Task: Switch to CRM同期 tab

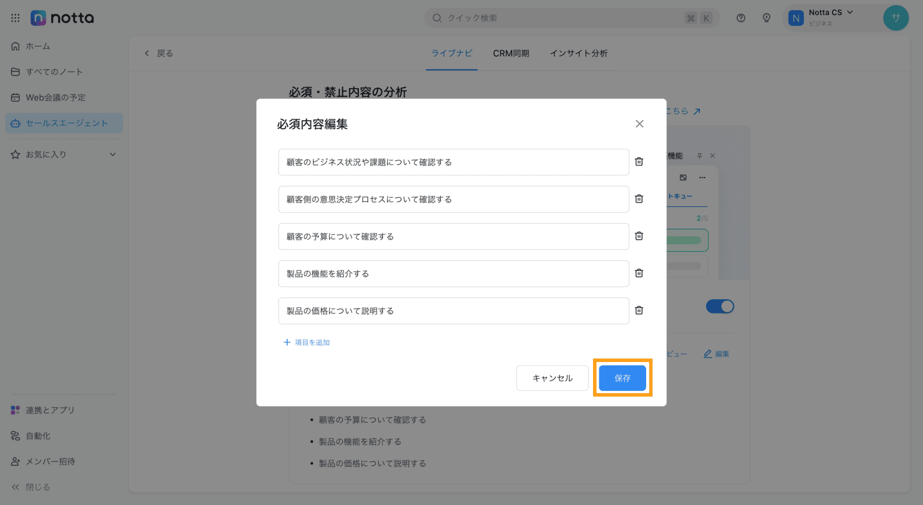Action: click(511, 53)
